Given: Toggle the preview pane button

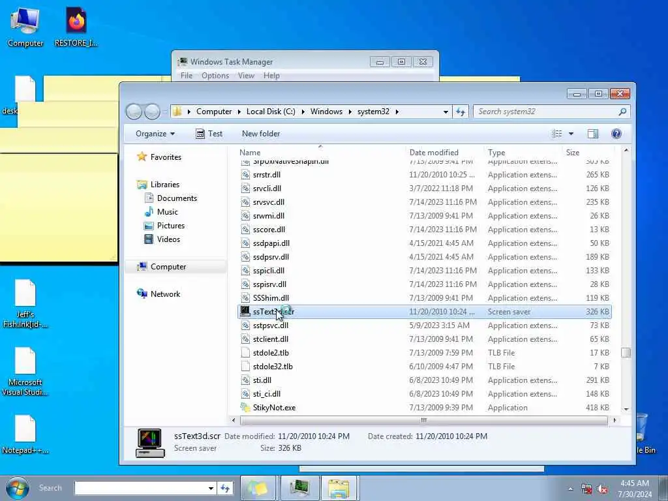Looking at the screenshot, I should (592, 134).
